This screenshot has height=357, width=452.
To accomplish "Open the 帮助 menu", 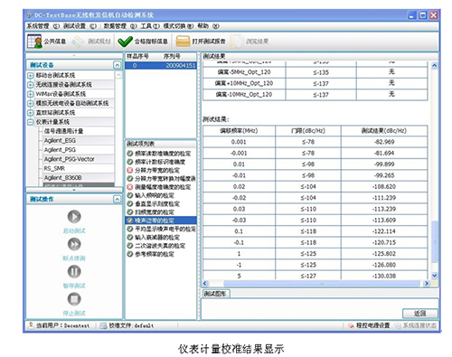I will click(208, 26).
